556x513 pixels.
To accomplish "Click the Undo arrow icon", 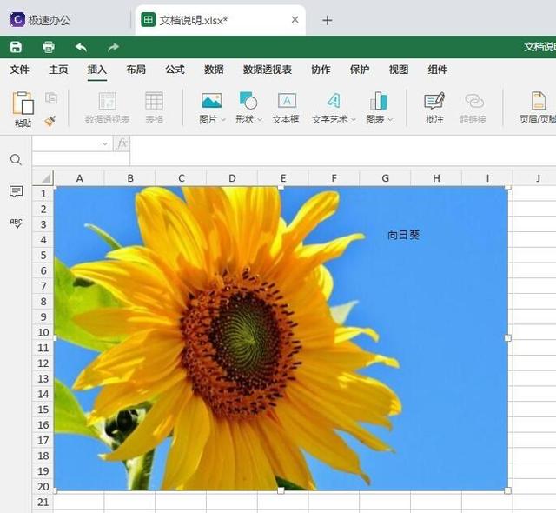I will pos(81,47).
